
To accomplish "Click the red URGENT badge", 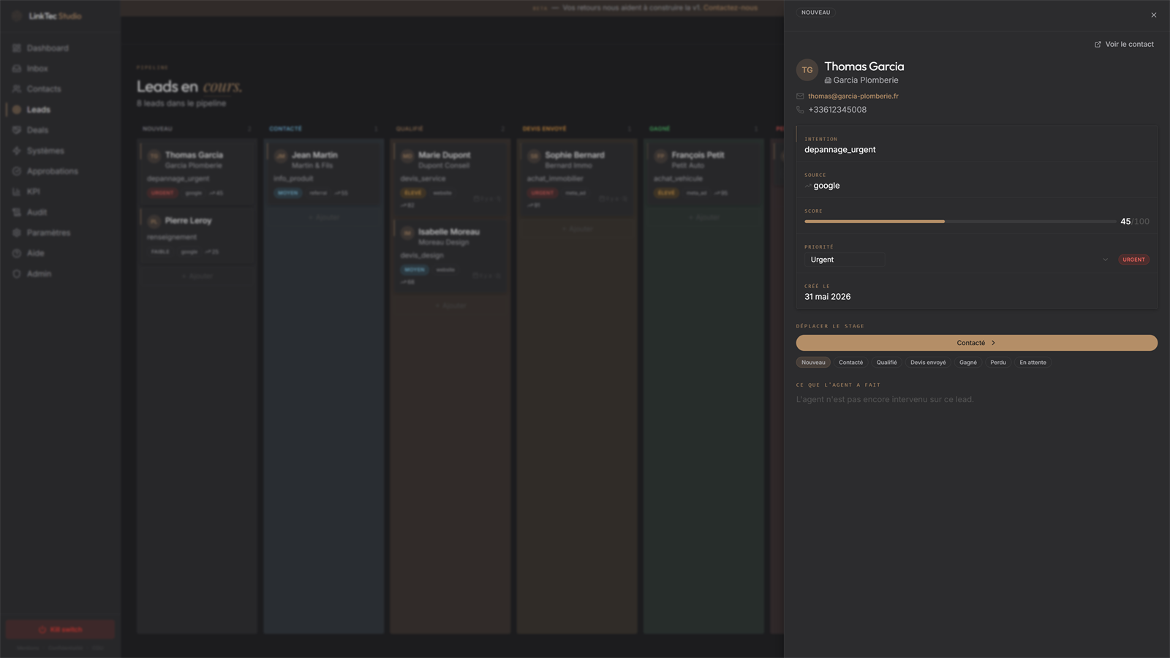I will coord(1133,260).
